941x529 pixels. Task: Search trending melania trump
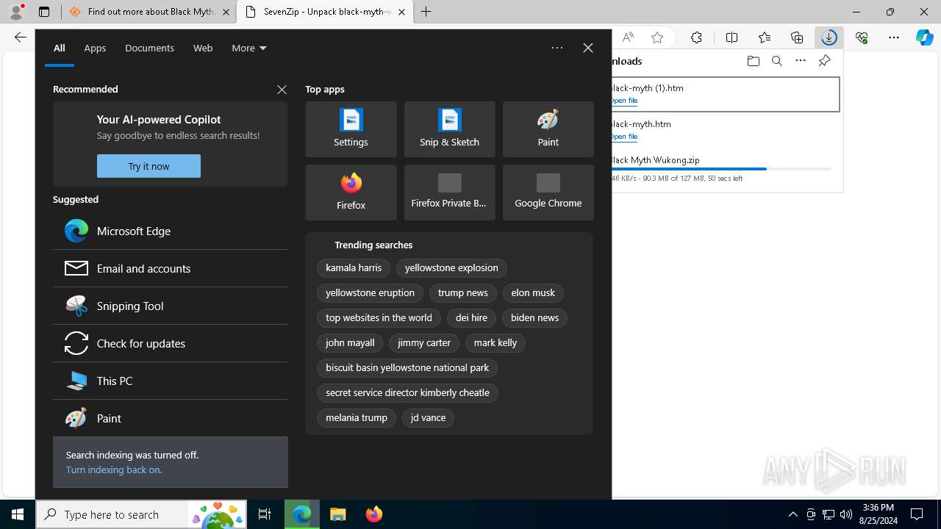(x=357, y=418)
